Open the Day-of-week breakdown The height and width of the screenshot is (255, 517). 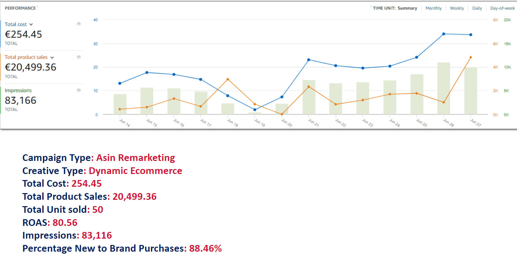point(503,8)
